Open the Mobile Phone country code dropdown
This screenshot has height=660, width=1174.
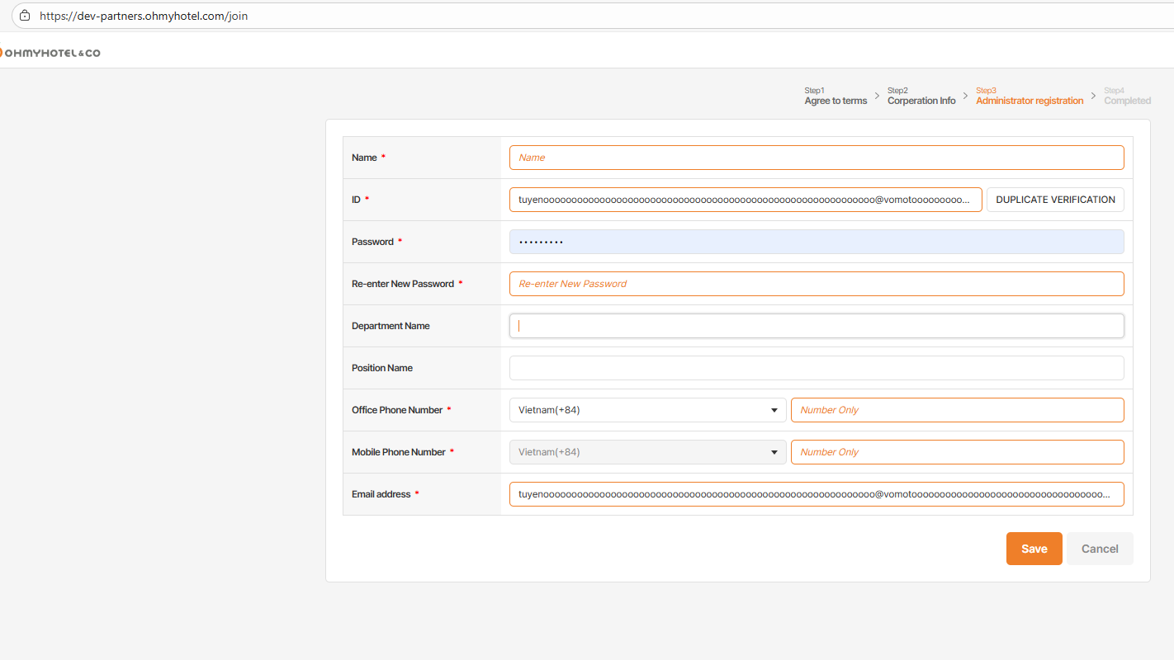[x=647, y=452]
